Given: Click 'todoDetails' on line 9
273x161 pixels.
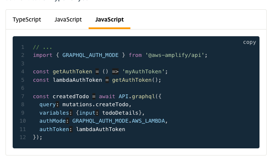Looking at the screenshot, I should [x=120, y=113].
